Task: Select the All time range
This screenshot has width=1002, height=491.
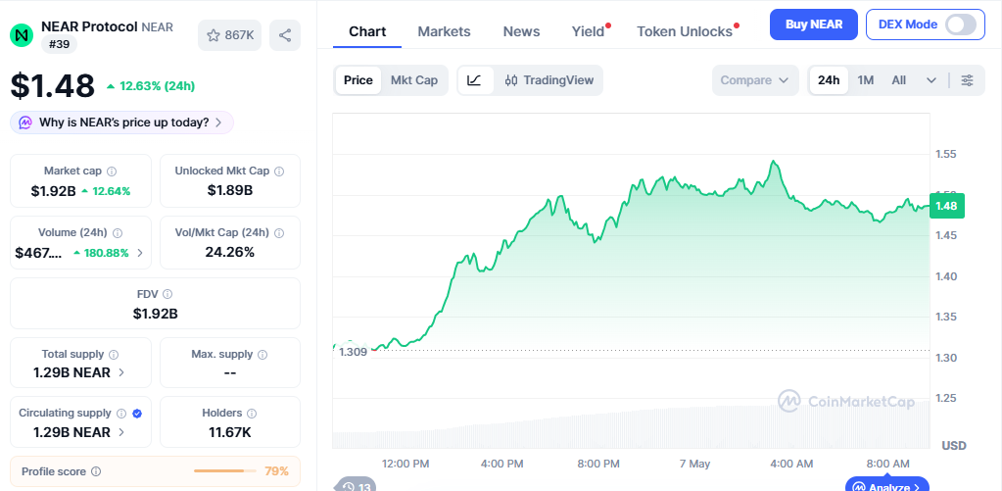Action: pyautogui.click(x=898, y=80)
